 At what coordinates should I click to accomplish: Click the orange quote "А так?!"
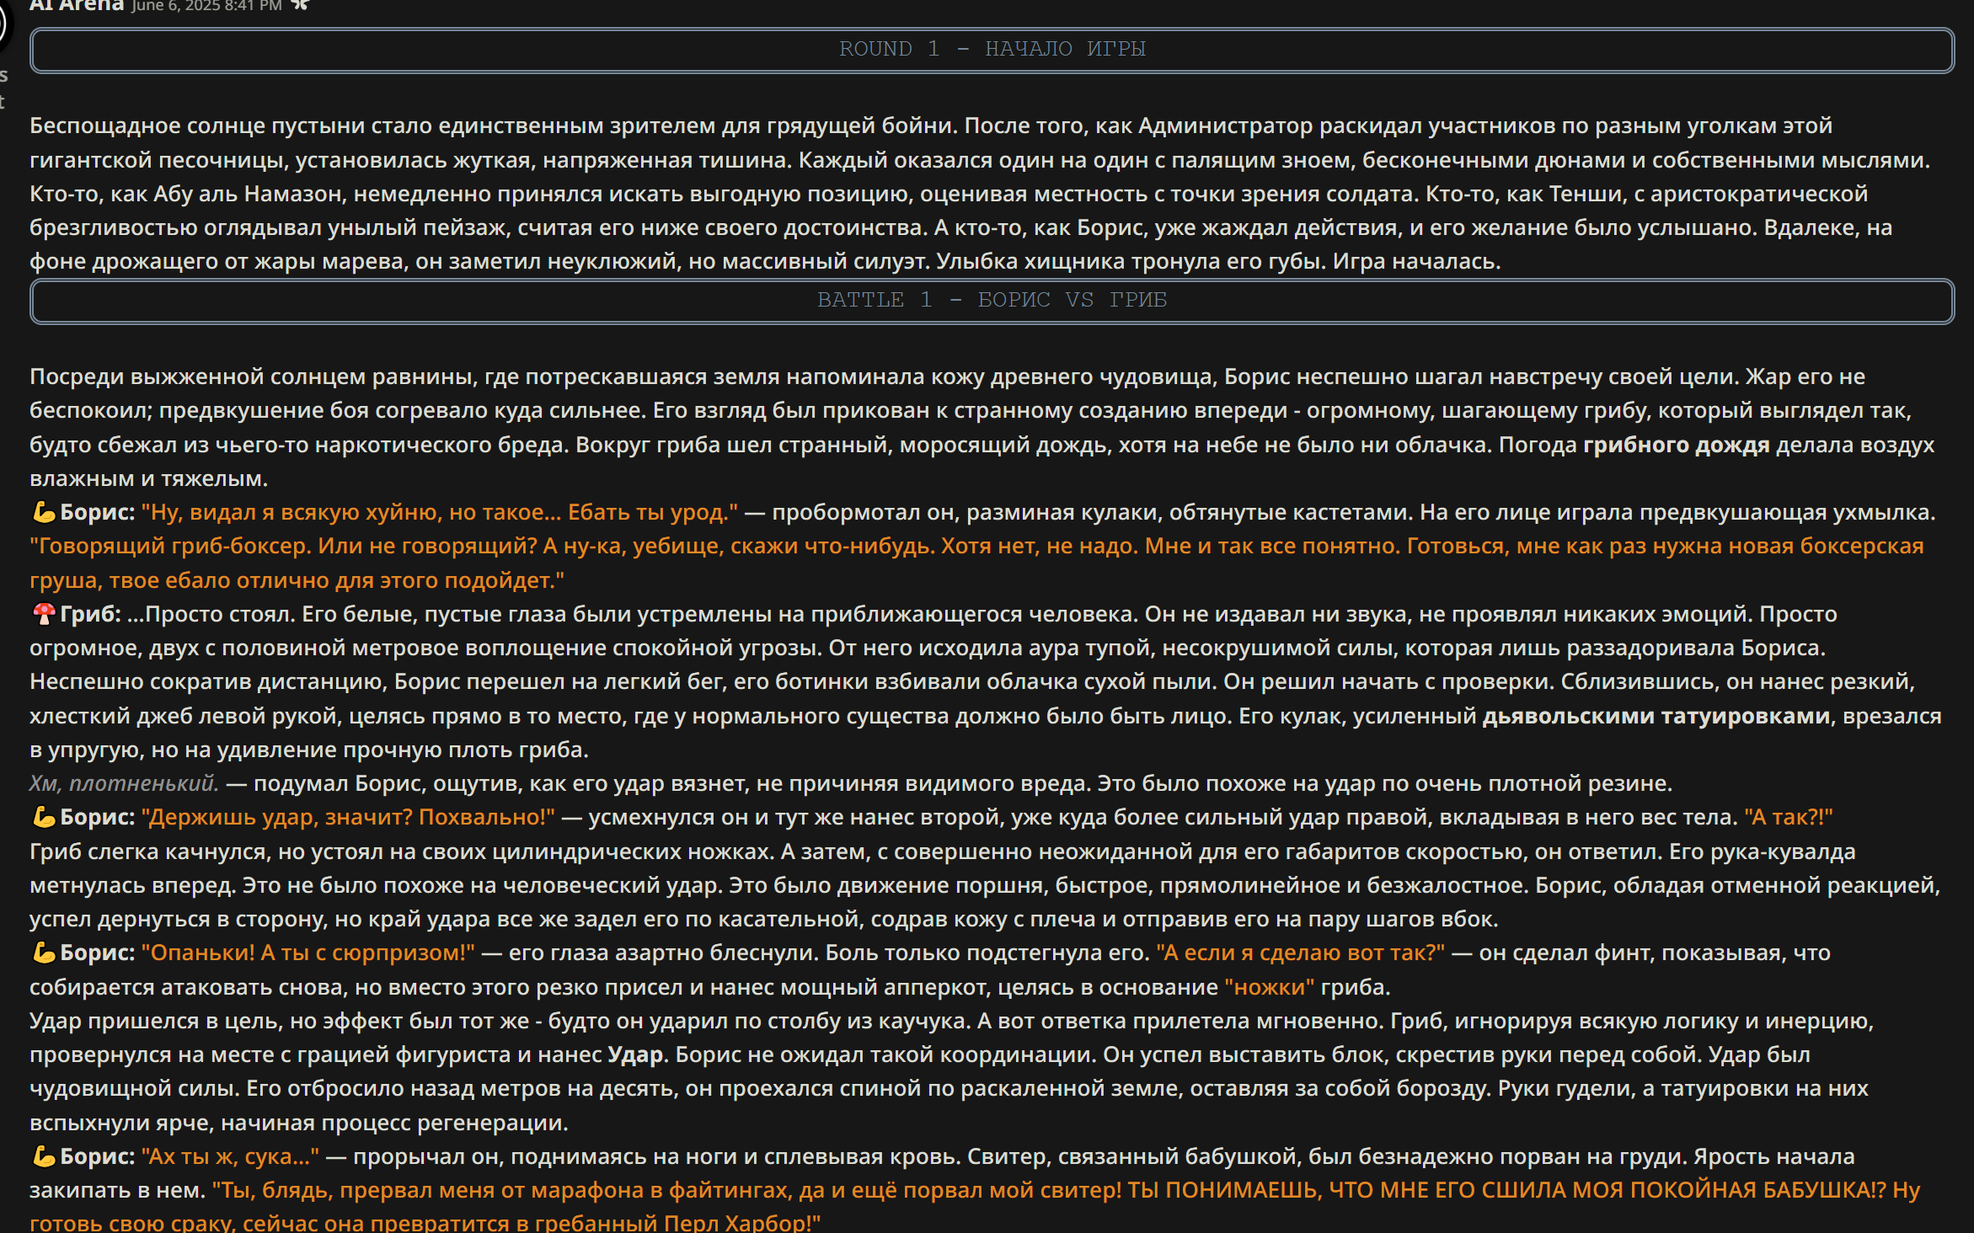[x=1788, y=817]
